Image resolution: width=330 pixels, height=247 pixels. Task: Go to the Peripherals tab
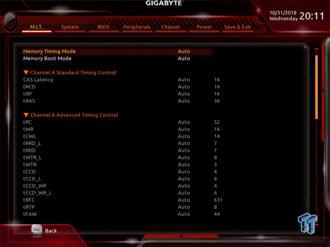tap(137, 27)
